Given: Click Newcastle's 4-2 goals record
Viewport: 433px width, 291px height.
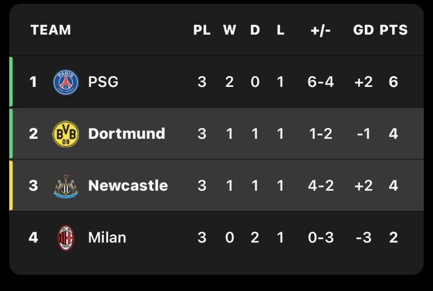Looking at the screenshot, I should pos(321,186).
